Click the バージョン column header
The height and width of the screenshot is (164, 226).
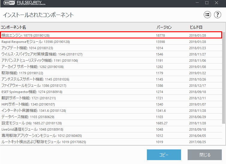point(164,27)
